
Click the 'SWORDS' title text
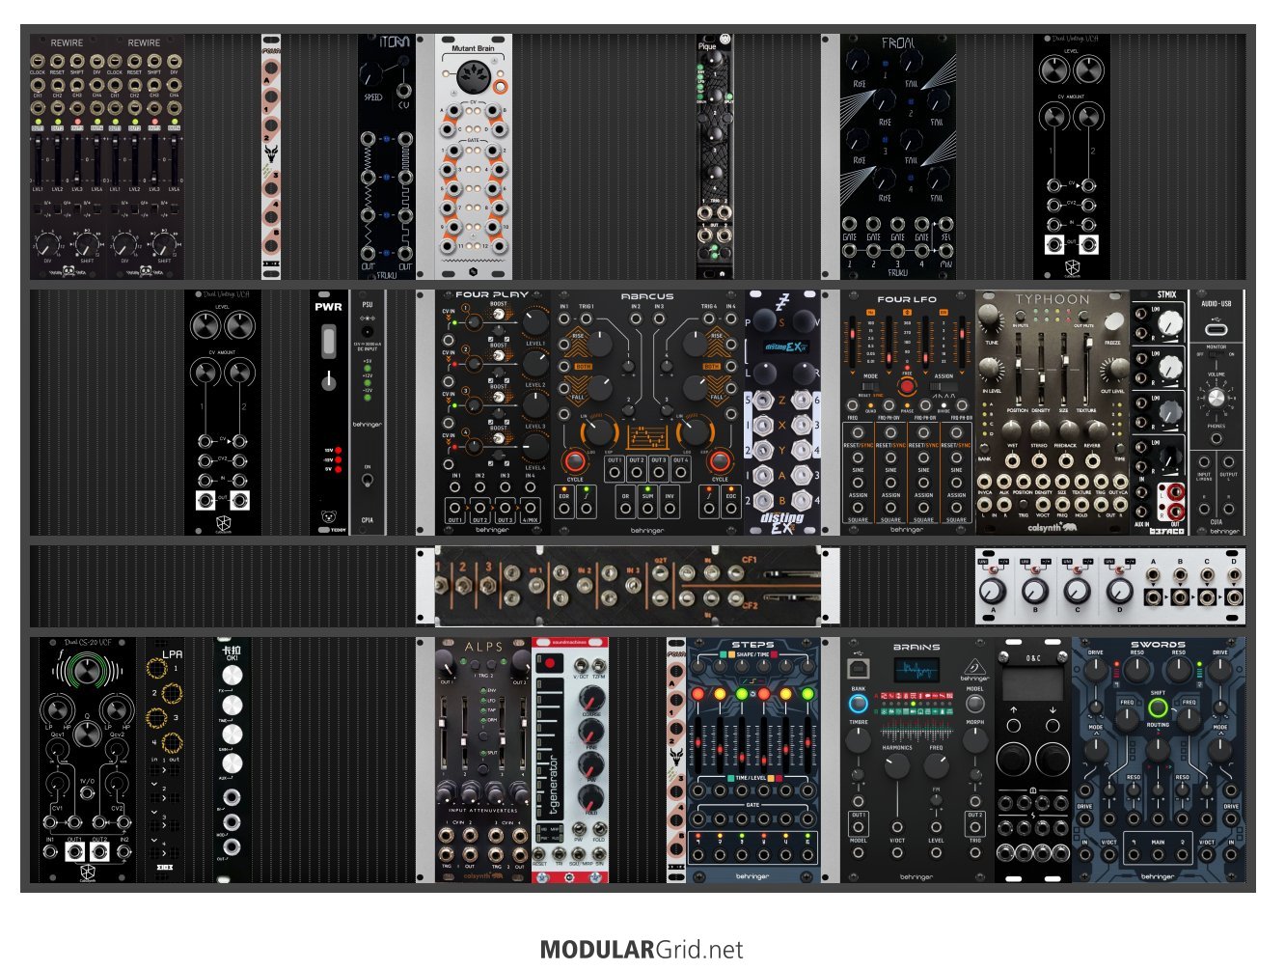(1158, 644)
